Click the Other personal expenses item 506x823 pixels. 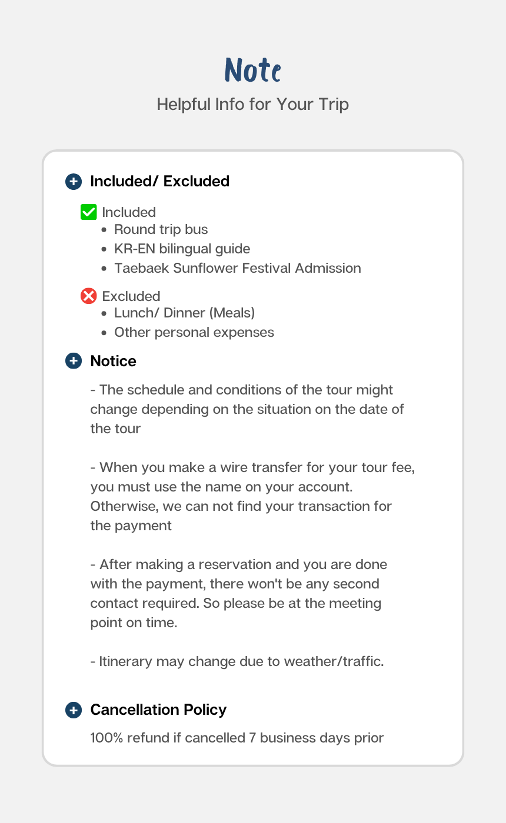coord(194,332)
